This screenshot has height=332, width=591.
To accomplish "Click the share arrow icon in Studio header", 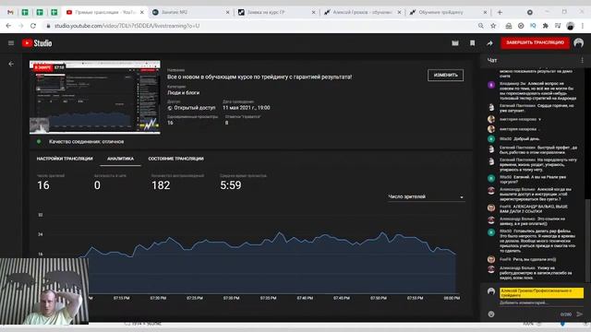I will coord(489,43).
